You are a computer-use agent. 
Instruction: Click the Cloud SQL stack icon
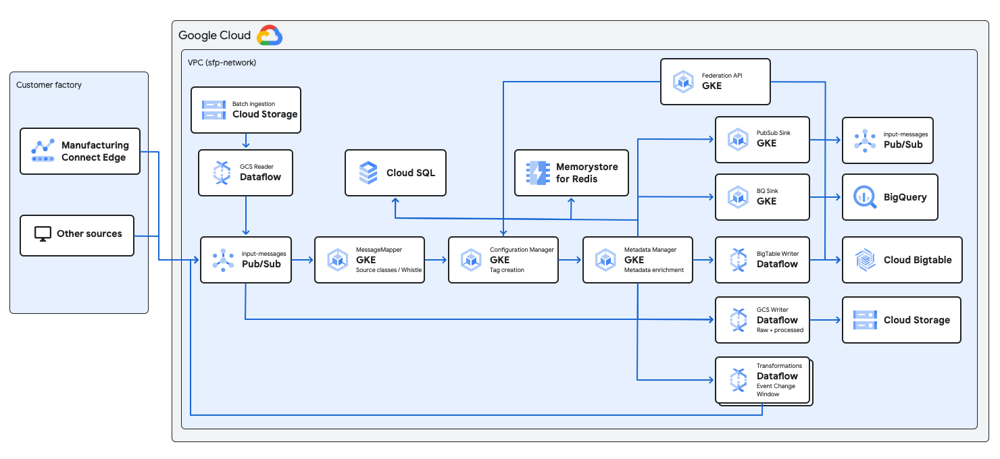[x=368, y=173]
